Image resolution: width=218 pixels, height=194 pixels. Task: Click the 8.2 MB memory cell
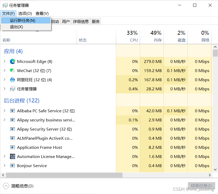point(152,148)
